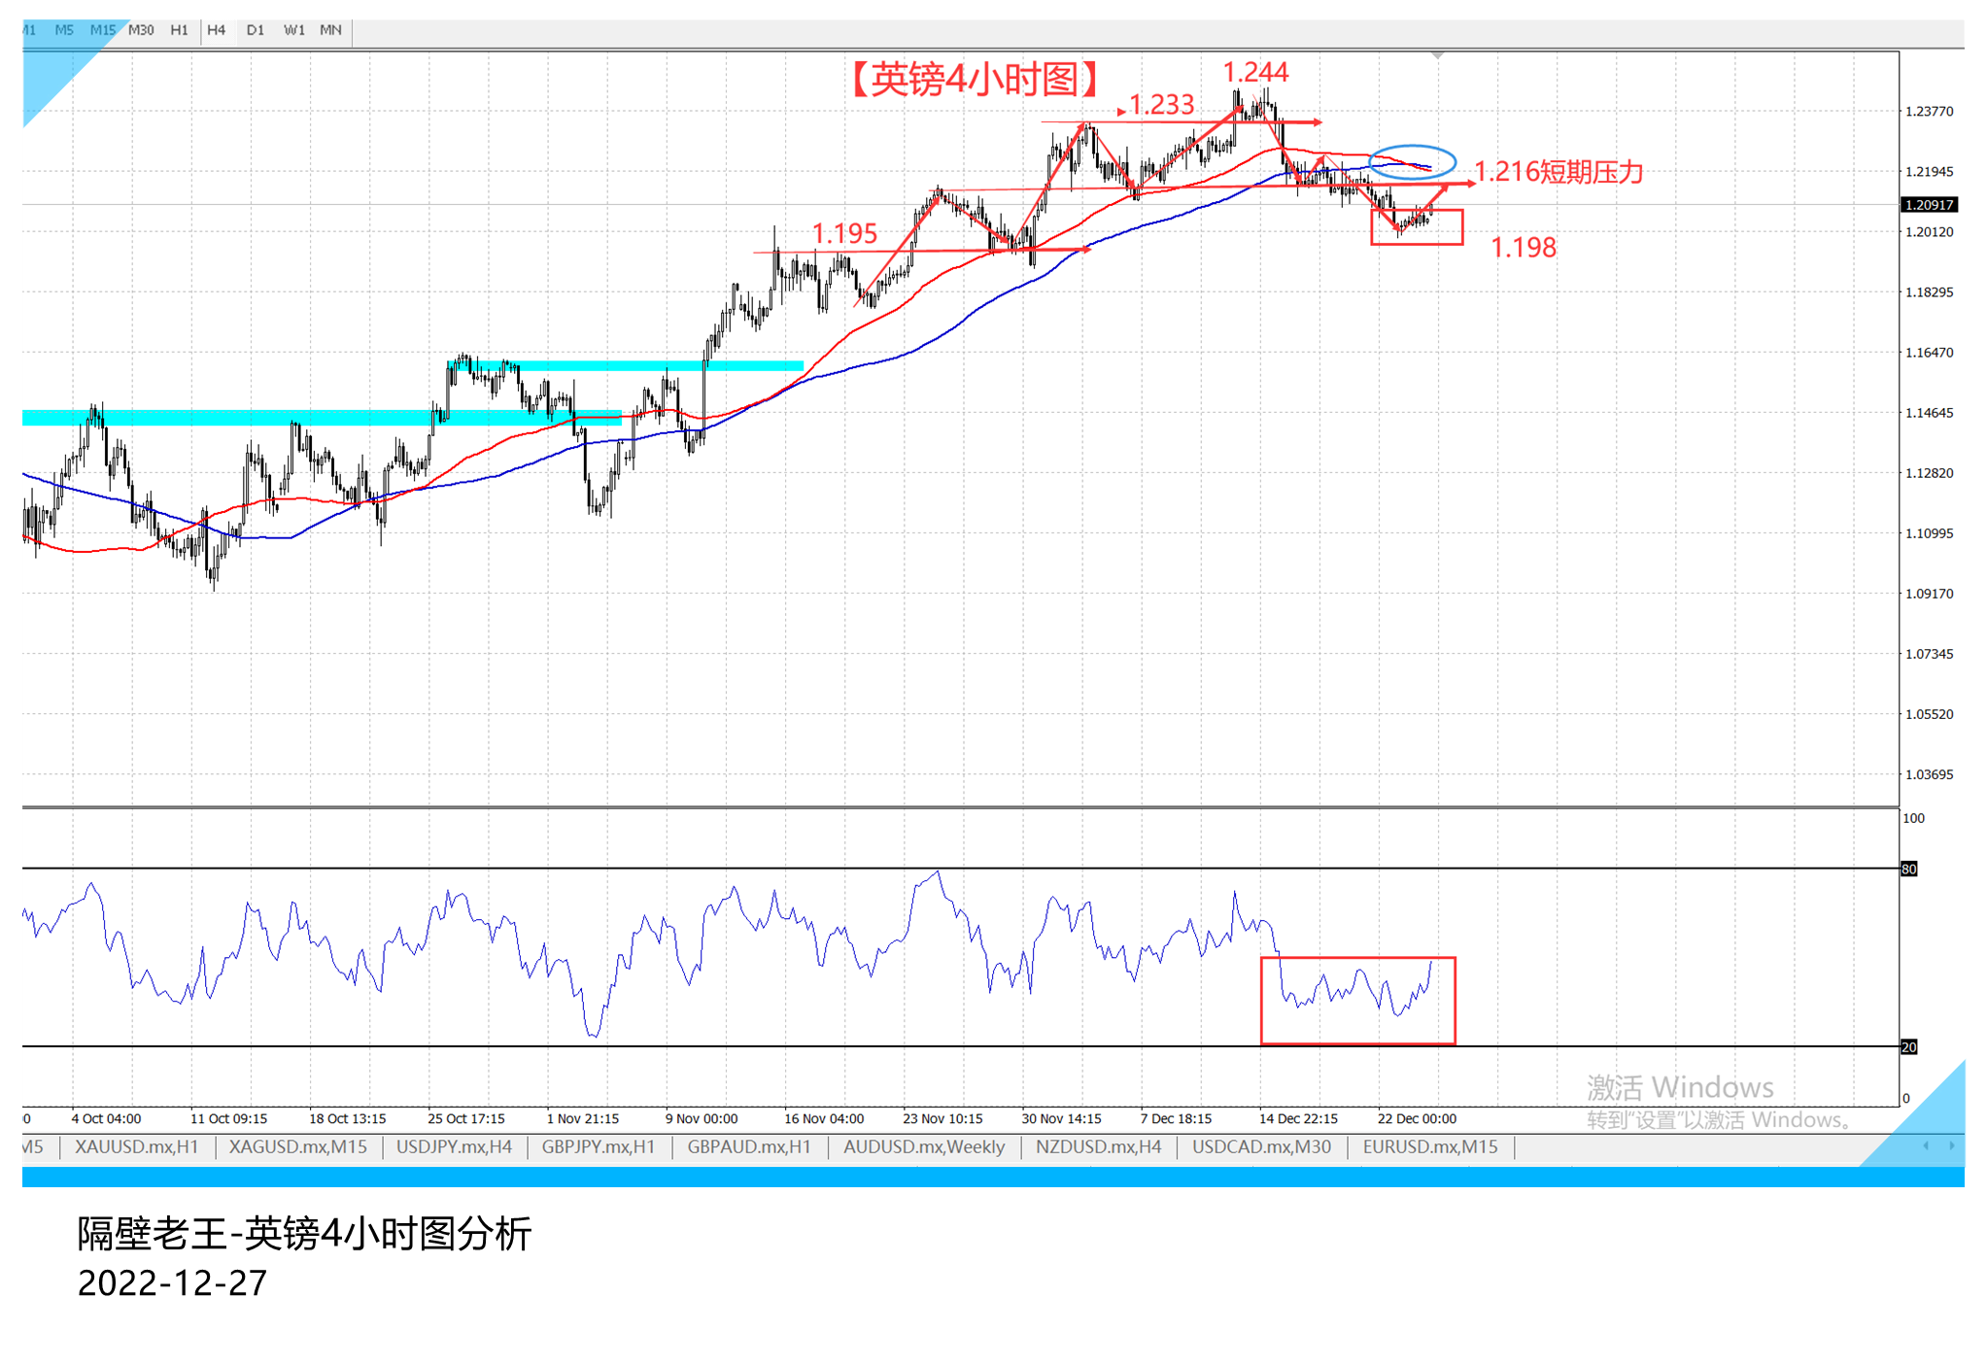Select the H1 timeframe button
Image resolution: width=1987 pixels, height=1366 pixels.
(179, 30)
